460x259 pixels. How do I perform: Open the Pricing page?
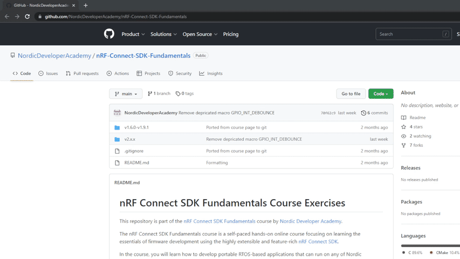coord(231,34)
